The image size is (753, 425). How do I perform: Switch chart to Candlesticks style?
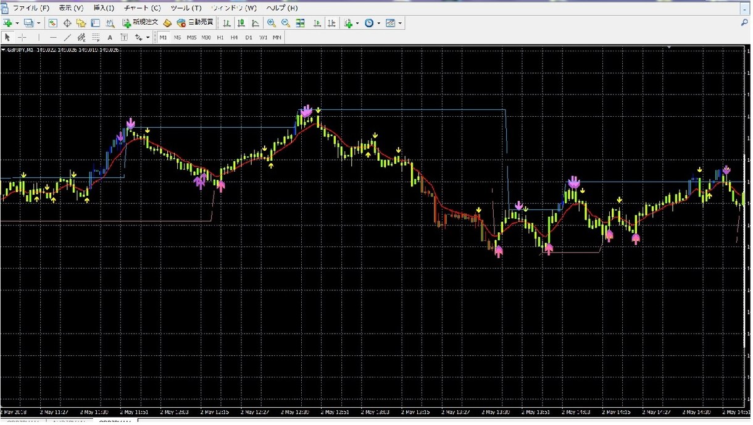(x=241, y=23)
